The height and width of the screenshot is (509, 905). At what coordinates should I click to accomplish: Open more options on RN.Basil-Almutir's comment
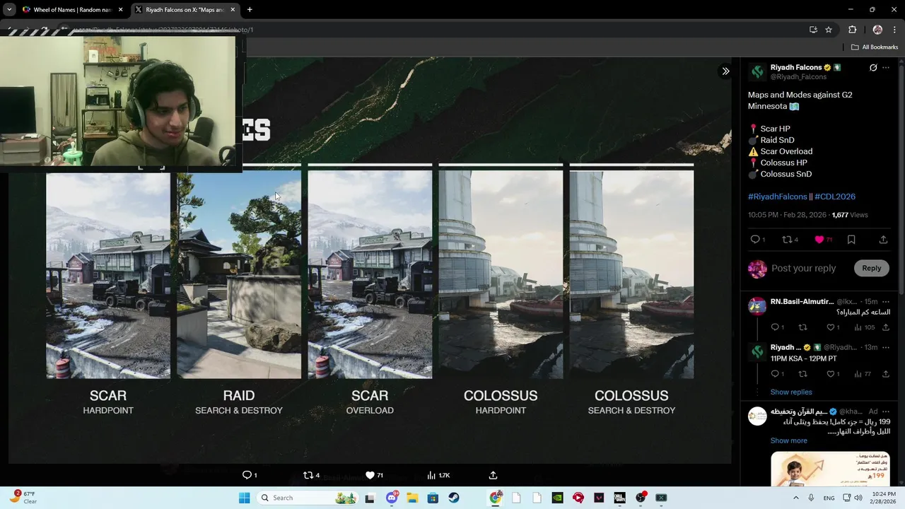(886, 302)
